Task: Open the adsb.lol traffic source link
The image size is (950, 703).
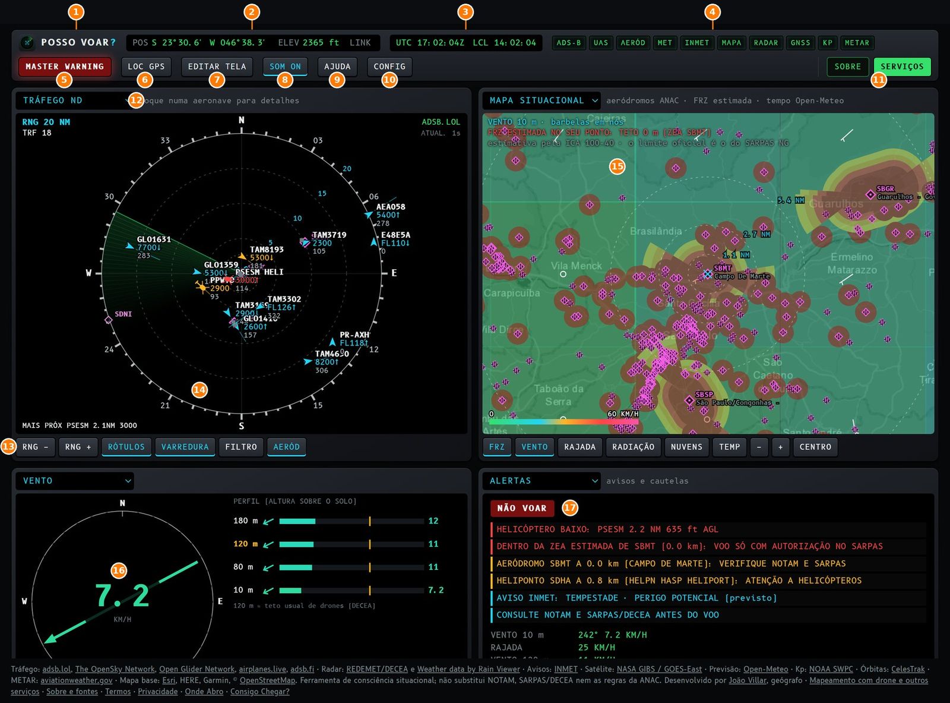Action: (x=56, y=669)
